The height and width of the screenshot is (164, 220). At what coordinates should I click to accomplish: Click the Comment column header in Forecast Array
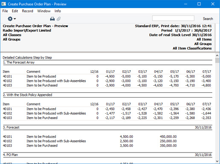pyautogui.click(x=33, y=72)
